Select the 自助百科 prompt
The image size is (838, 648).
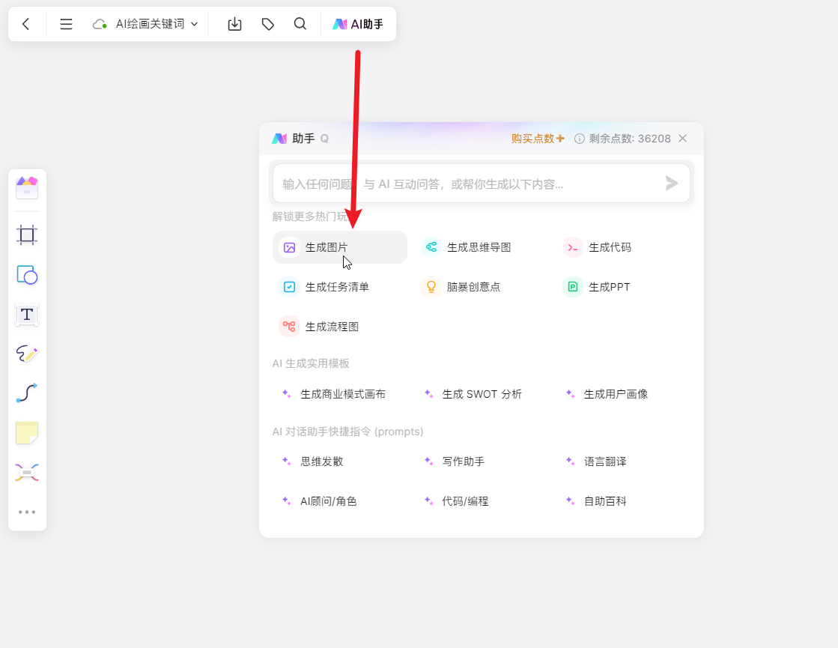(x=596, y=501)
